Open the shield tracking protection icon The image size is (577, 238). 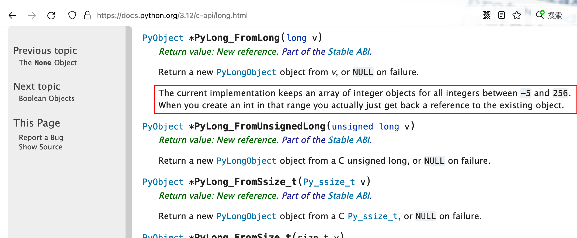coord(72,15)
